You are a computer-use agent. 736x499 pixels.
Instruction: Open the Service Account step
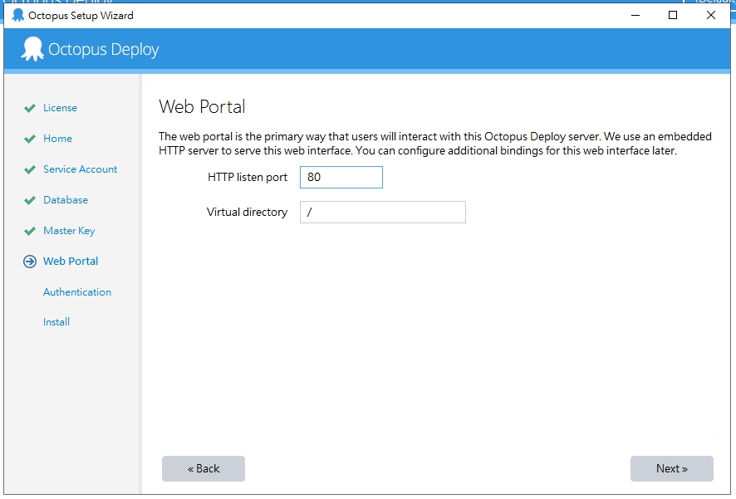pyautogui.click(x=81, y=169)
